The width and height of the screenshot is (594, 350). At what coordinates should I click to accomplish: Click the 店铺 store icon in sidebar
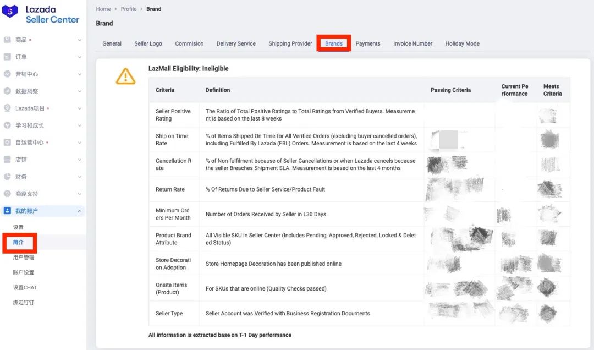(x=8, y=160)
